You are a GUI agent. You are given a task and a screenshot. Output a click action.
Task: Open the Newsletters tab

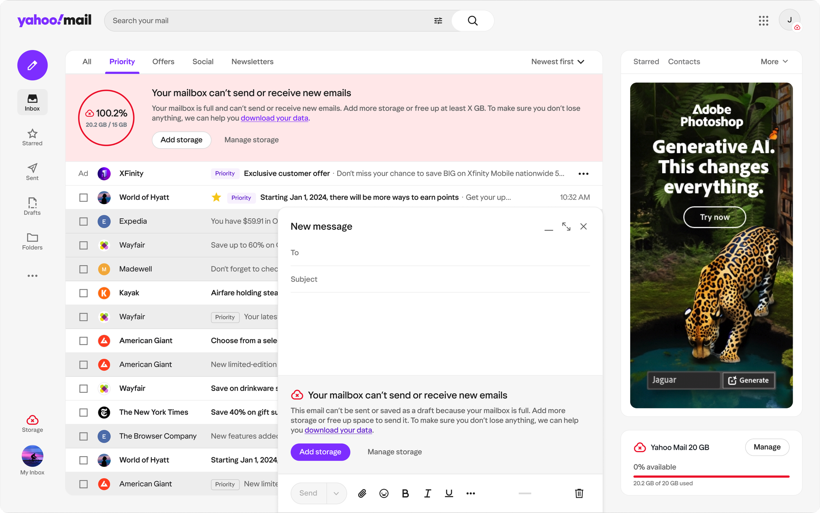[253, 62]
